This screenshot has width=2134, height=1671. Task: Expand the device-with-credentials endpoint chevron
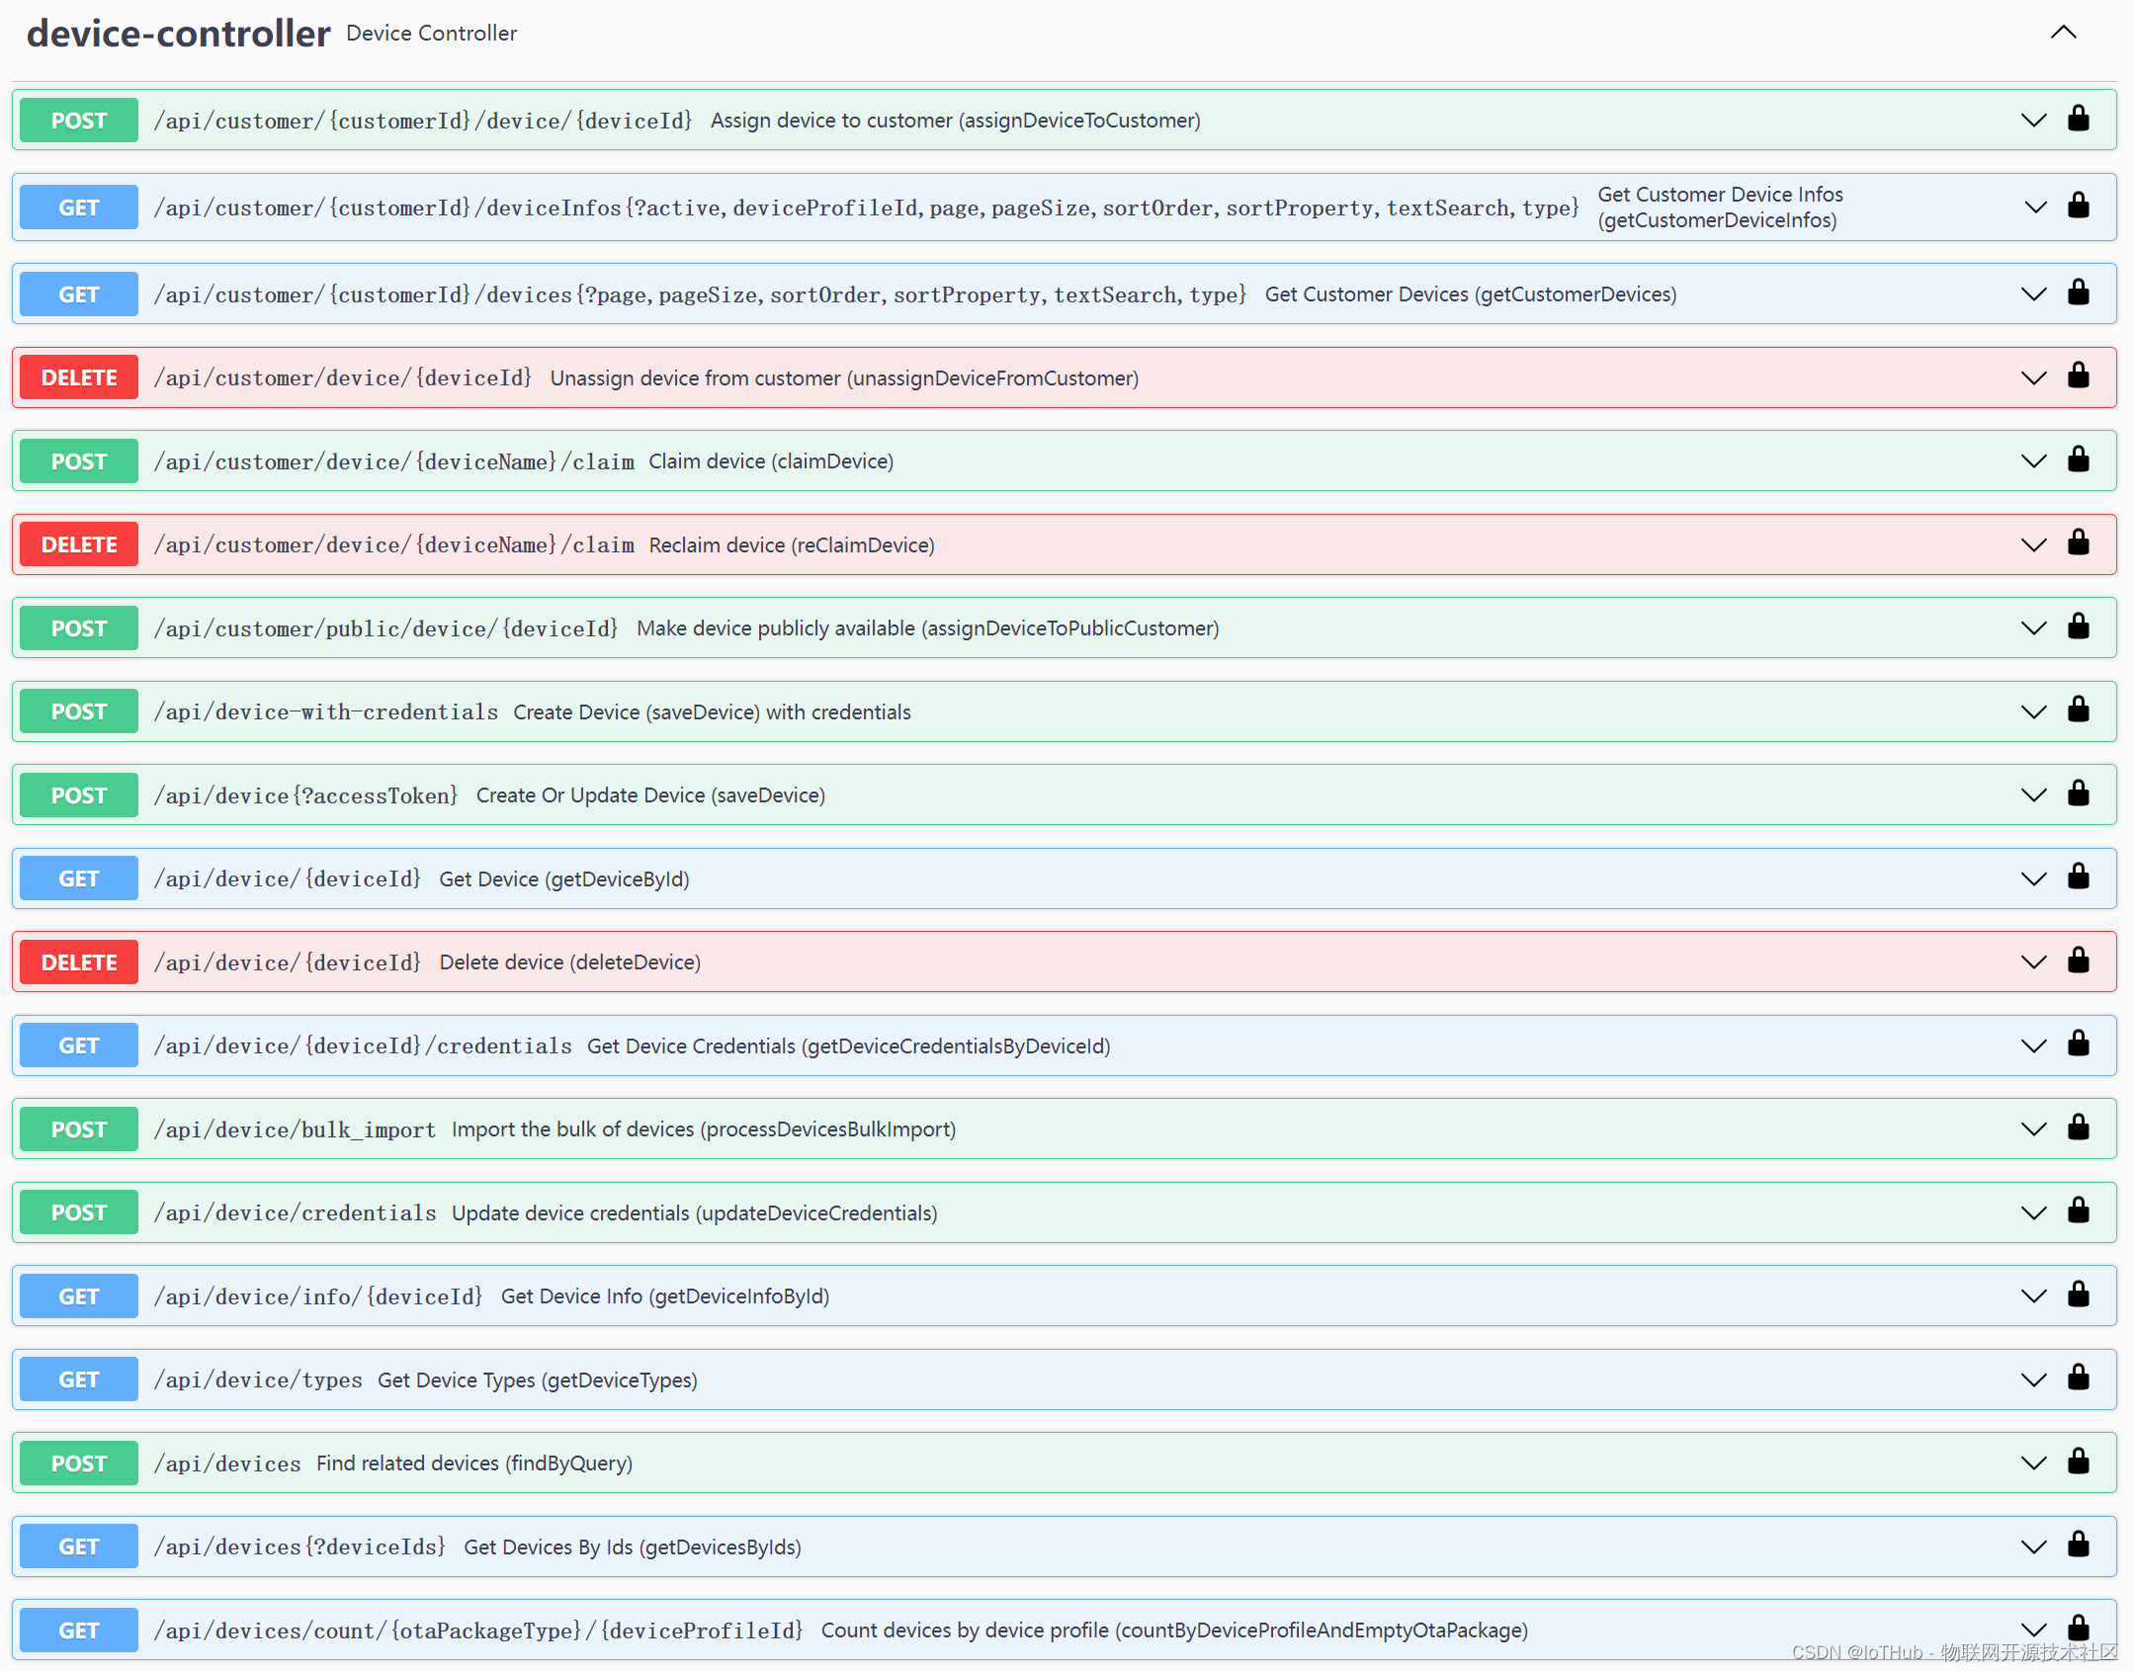coord(2033,712)
